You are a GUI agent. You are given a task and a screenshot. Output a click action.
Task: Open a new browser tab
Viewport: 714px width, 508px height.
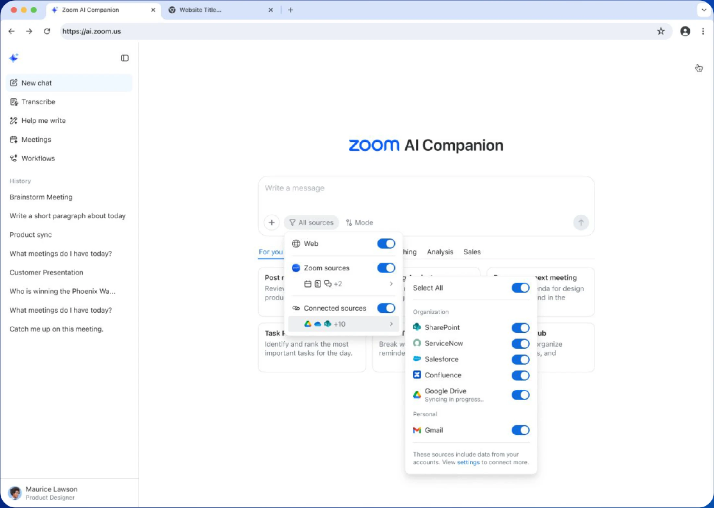click(x=290, y=10)
